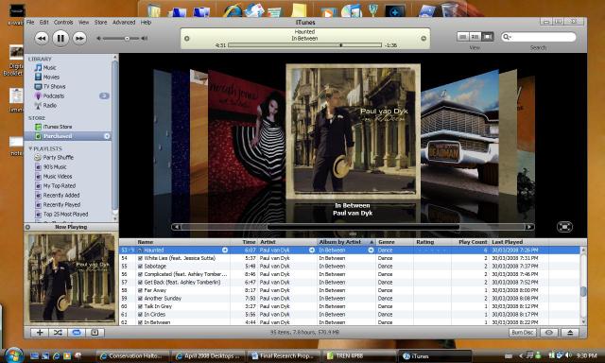Screen dimensions: 605x363
Task: Sort by the Artist column header
Action: coord(287,242)
